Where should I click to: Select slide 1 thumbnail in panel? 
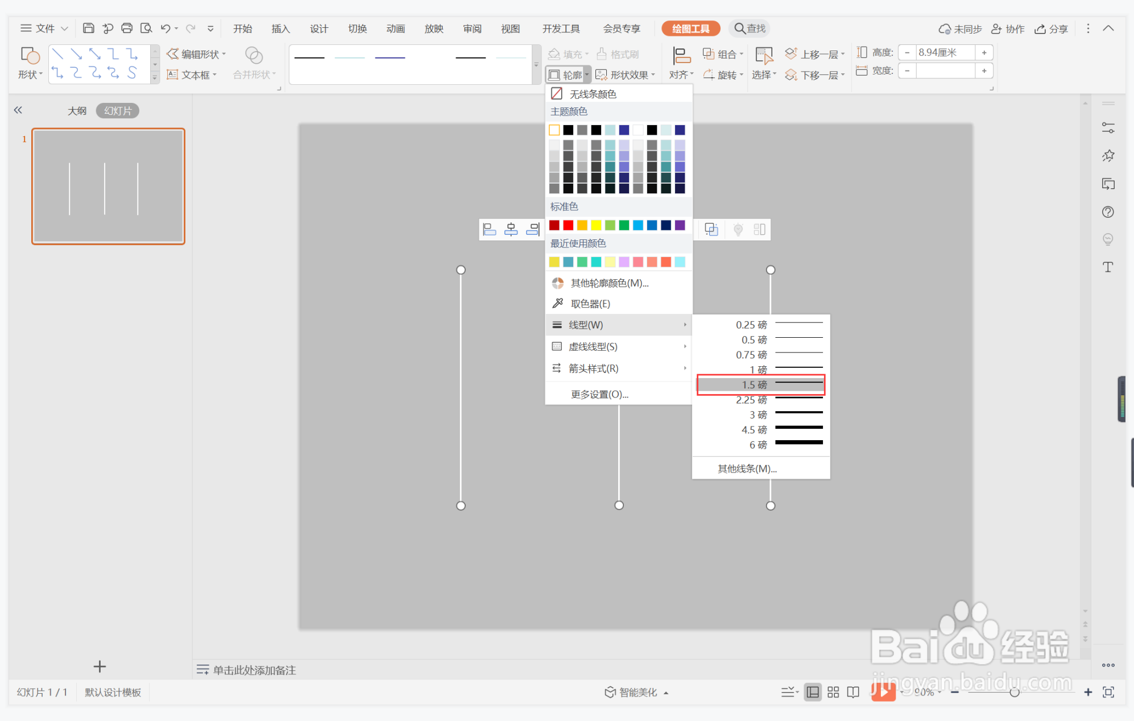click(x=108, y=187)
